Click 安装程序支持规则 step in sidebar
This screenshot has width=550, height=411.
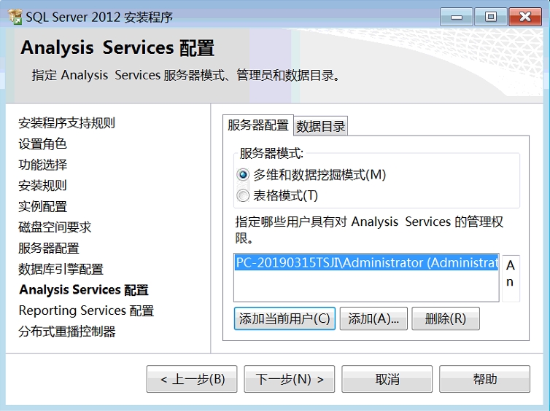click(x=66, y=122)
